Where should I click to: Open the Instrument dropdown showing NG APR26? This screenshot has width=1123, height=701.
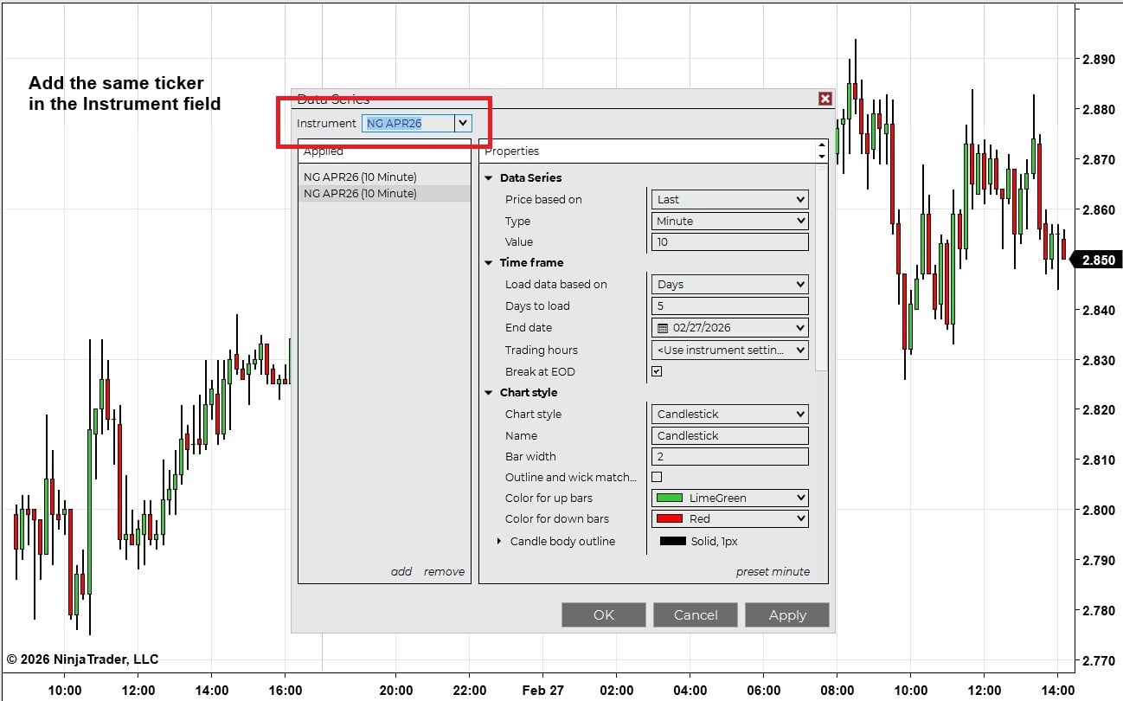pos(464,123)
